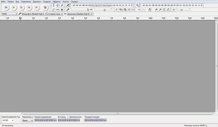Screen dimensions: 218x127
Task: Click the Начало выделения time field
Action: click(x=46, y=120)
